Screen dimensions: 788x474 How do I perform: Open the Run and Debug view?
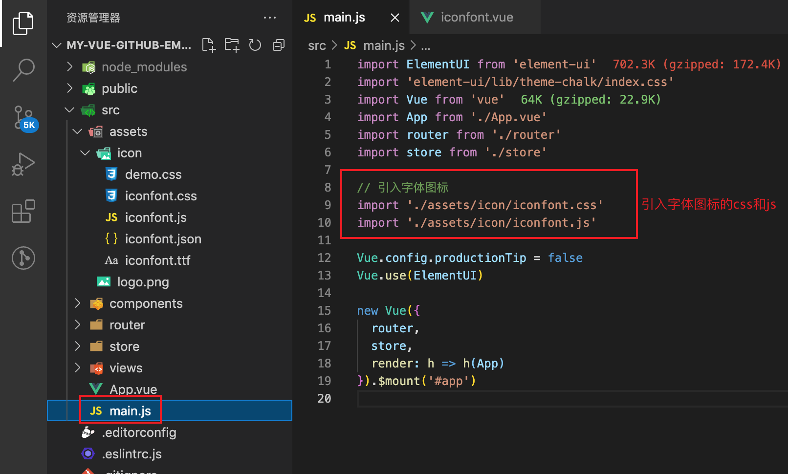(23, 164)
